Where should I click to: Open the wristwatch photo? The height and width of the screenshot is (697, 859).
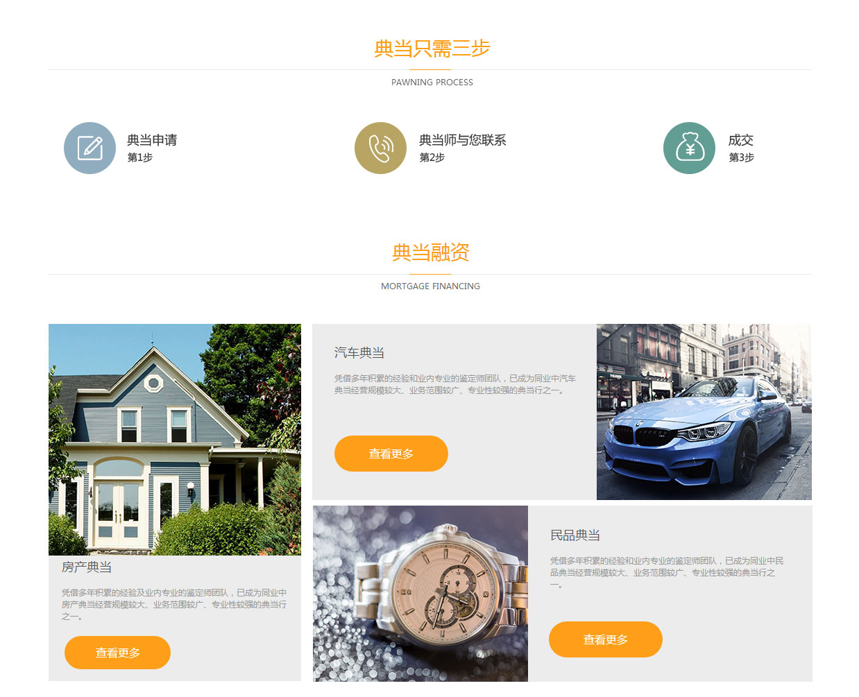pos(420,594)
